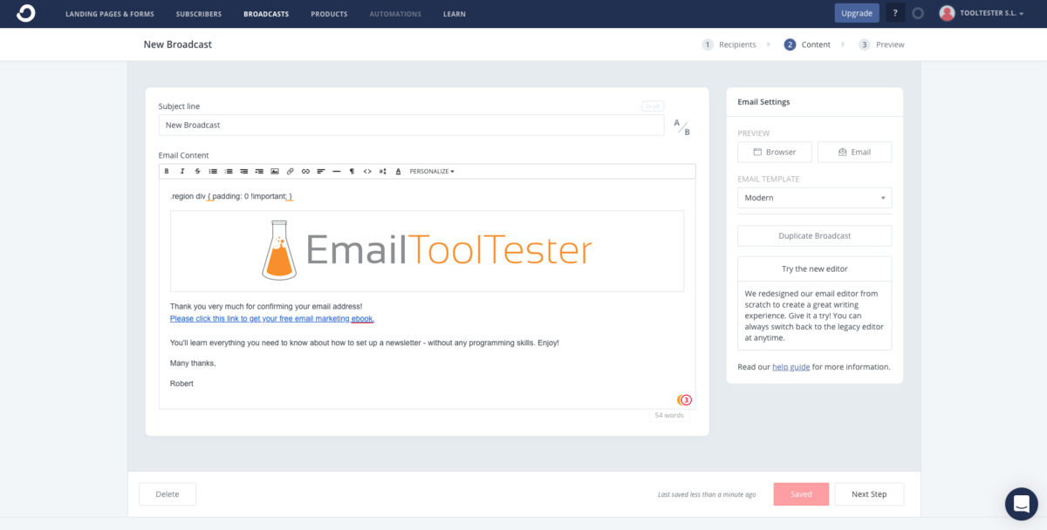Click the A/B subject test icon
Viewport: 1047px width, 530px height.
[x=681, y=127]
